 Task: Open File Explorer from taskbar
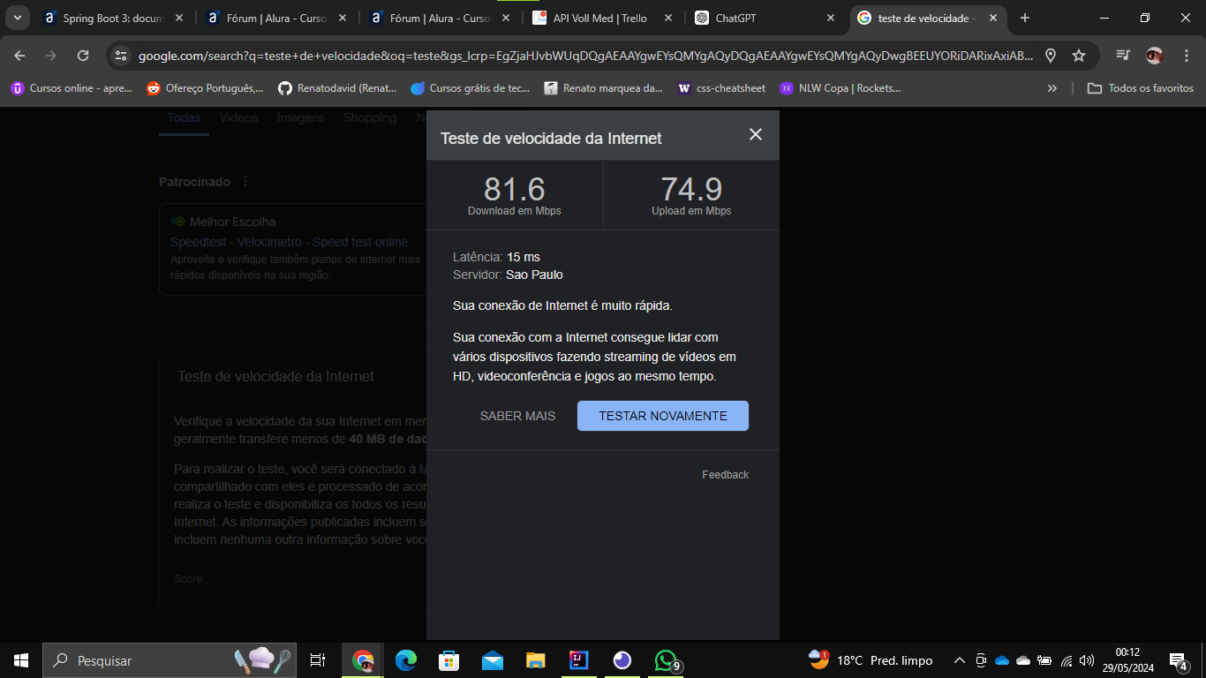pyautogui.click(x=535, y=660)
